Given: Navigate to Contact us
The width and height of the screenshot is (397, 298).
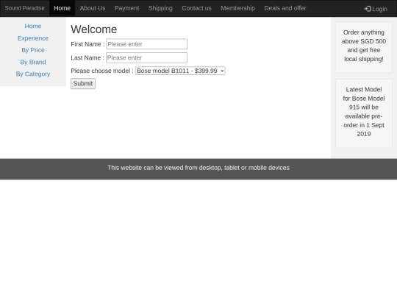Looking at the screenshot, I should [x=196, y=8].
